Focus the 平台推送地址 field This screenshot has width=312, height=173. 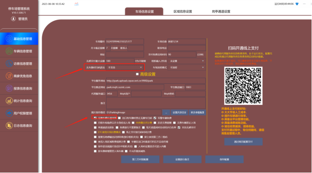point(135,87)
